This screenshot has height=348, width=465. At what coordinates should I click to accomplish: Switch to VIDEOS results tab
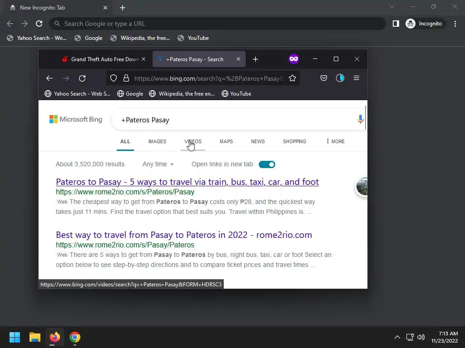[193, 141]
